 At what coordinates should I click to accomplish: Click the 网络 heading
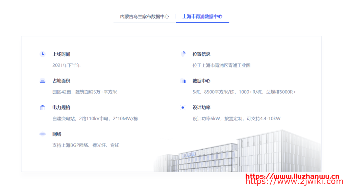pyautogui.click(x=57, y=134)
